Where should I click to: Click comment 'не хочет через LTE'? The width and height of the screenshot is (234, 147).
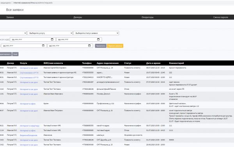177,89
